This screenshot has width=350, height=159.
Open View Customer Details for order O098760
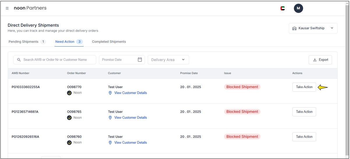tap(130, 142)
